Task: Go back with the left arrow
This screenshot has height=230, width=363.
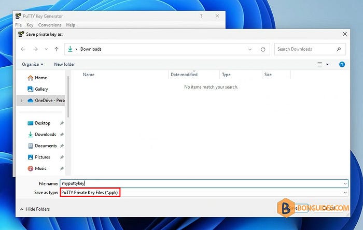Action: click(23, 49)
